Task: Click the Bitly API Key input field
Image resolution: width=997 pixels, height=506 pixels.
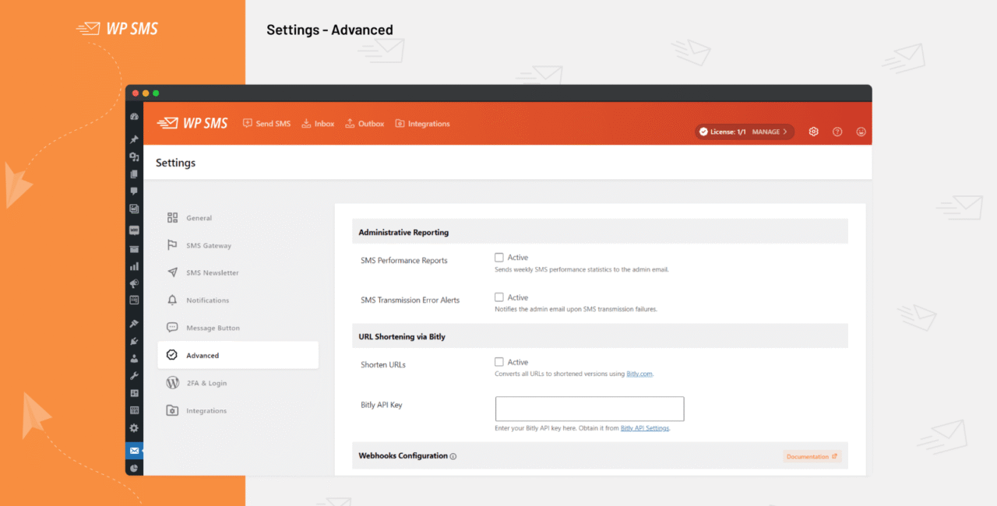Action: coord(590,409)
